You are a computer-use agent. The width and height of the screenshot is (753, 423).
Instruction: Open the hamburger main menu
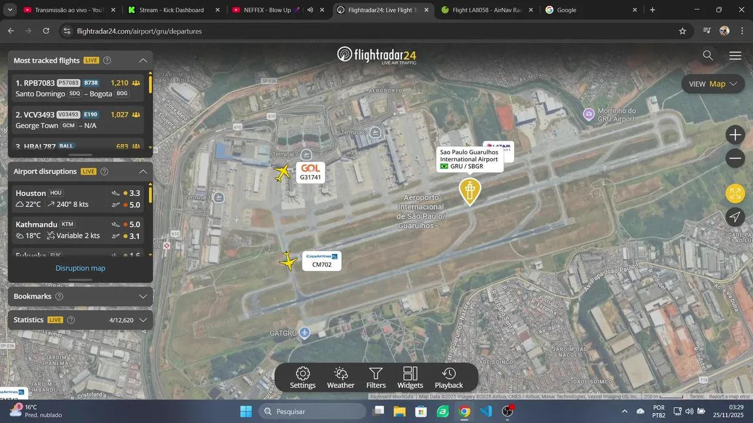(735, 56)
